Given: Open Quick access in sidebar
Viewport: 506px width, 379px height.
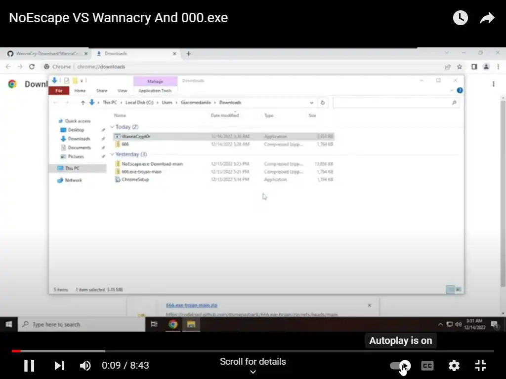Looking at the screenshot, I should tap(78, 121).
